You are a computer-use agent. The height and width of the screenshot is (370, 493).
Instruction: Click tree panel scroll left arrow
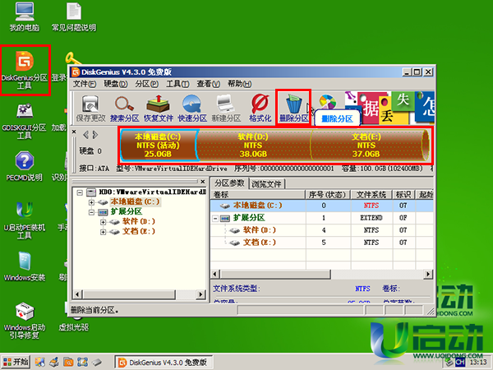(77, 294)
